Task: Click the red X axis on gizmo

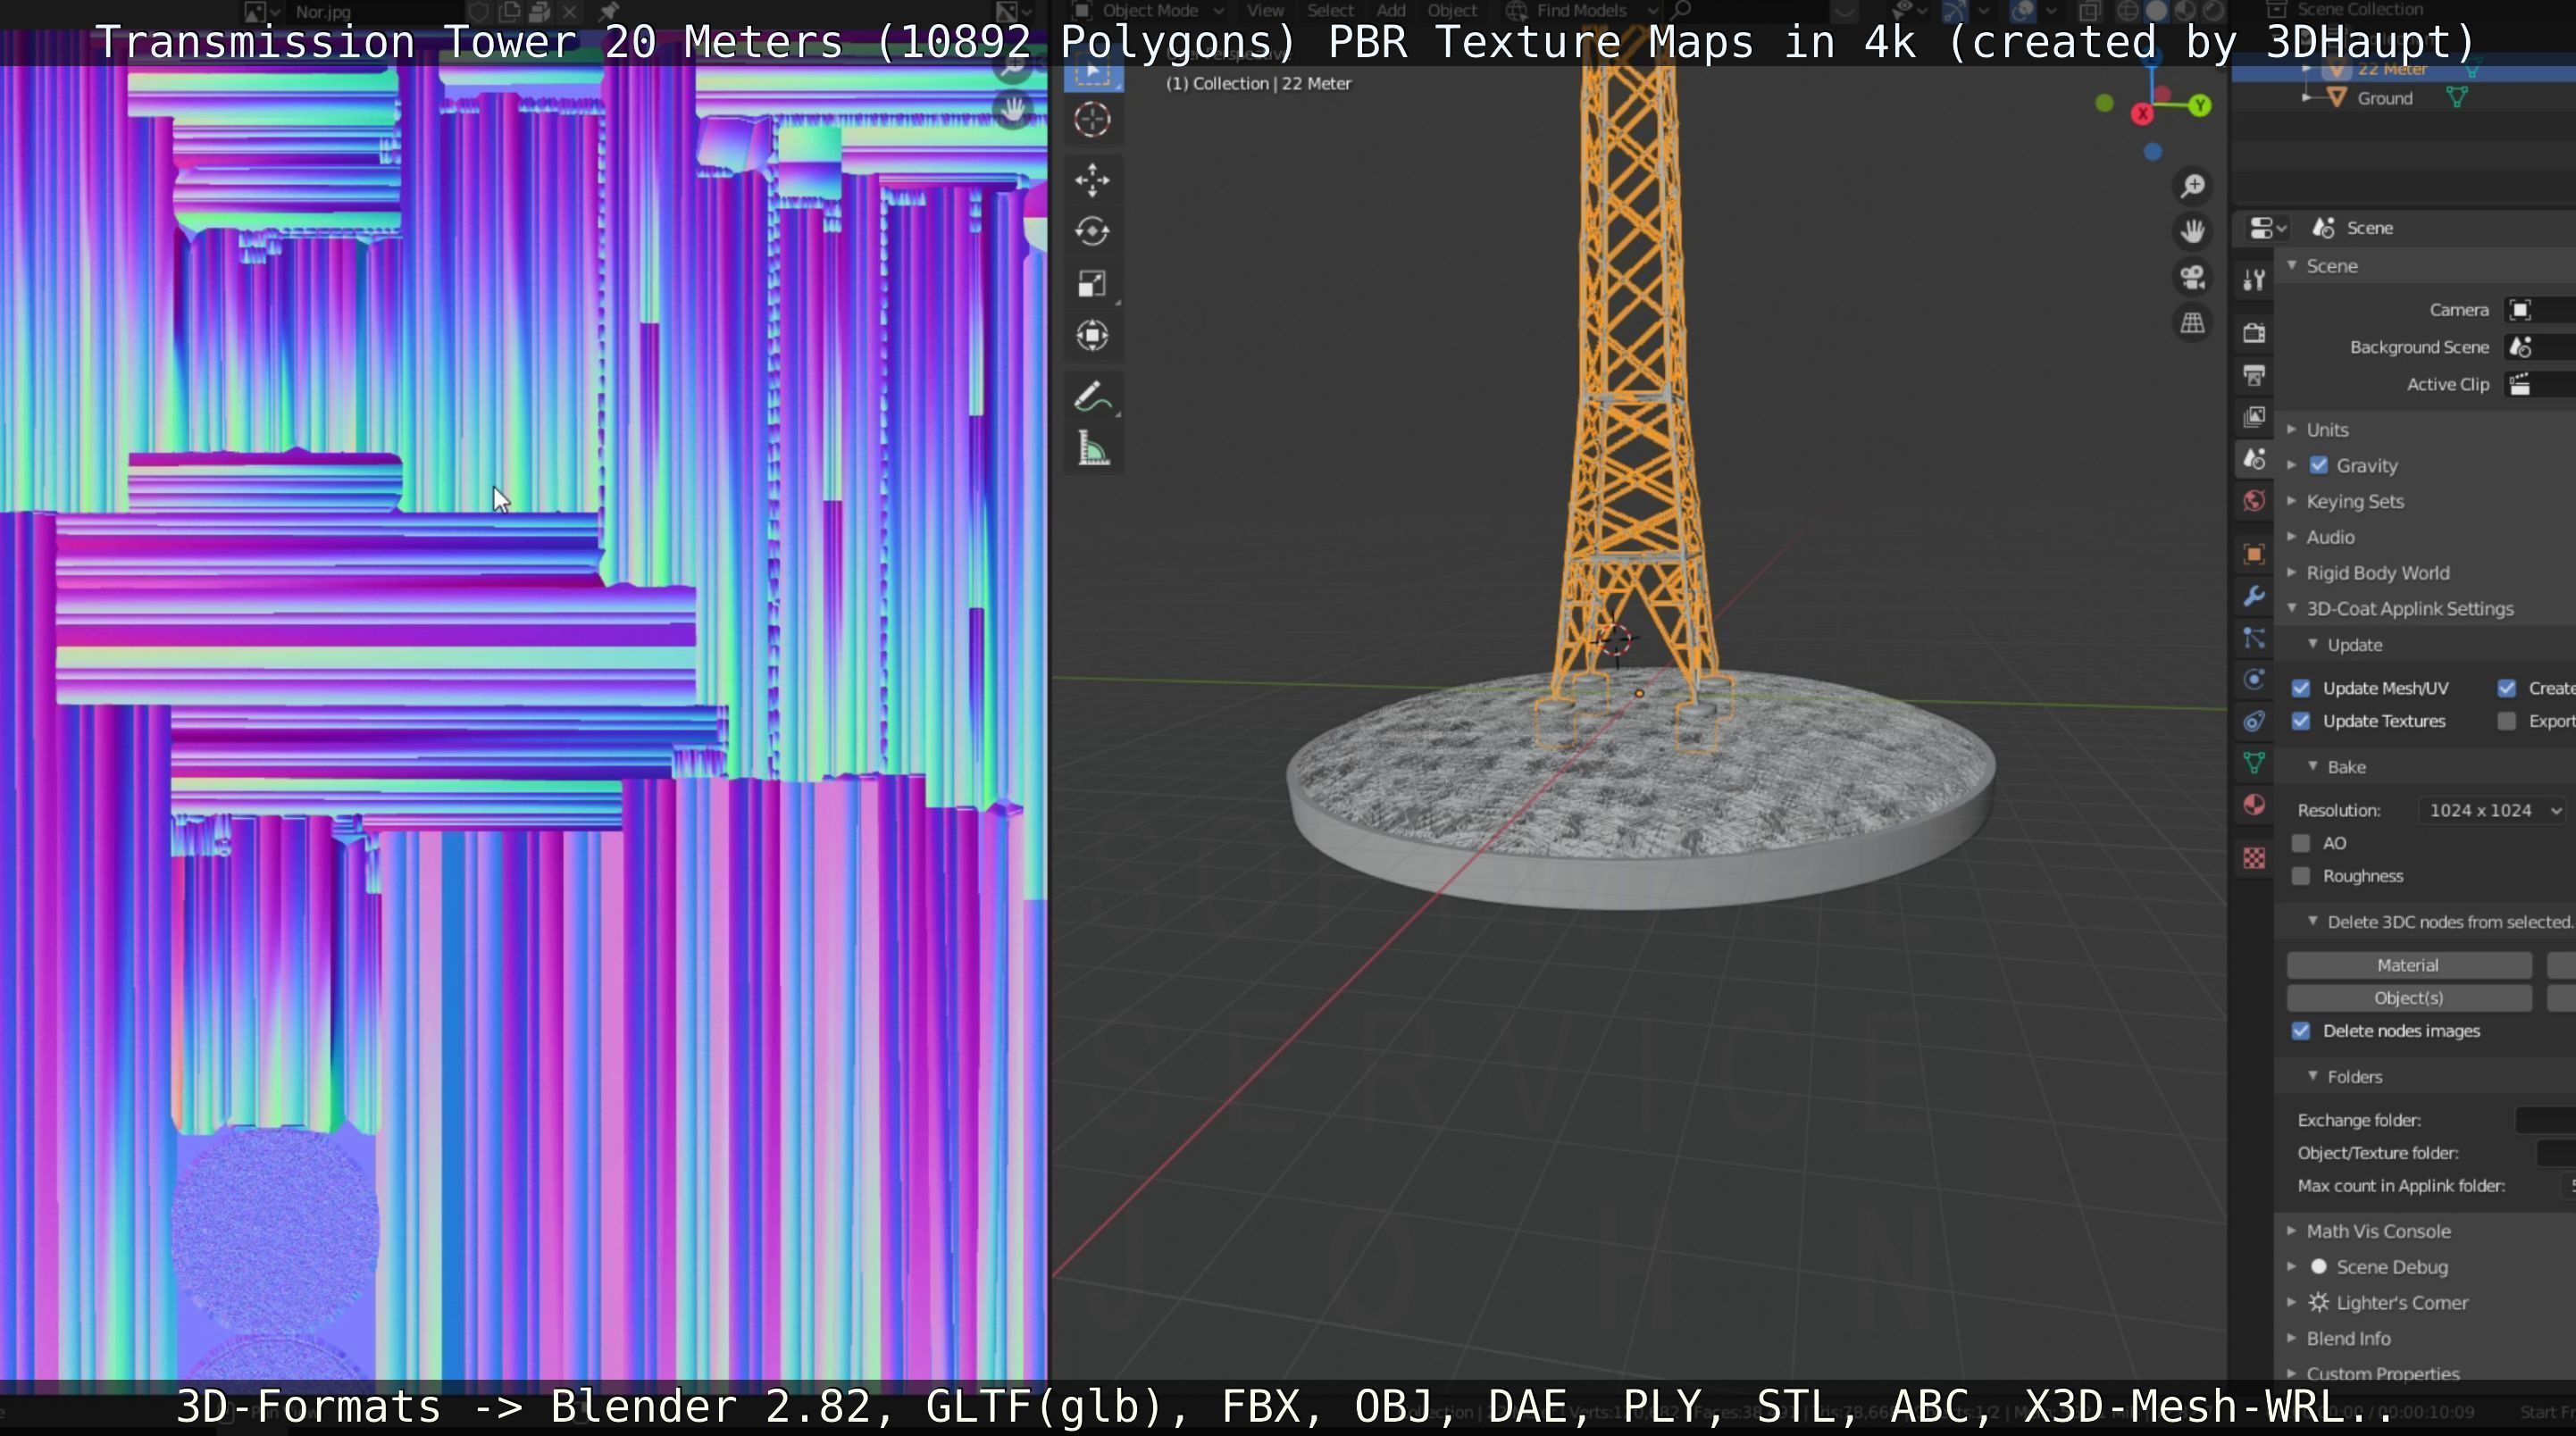Action: click(x=2142, y=114)
